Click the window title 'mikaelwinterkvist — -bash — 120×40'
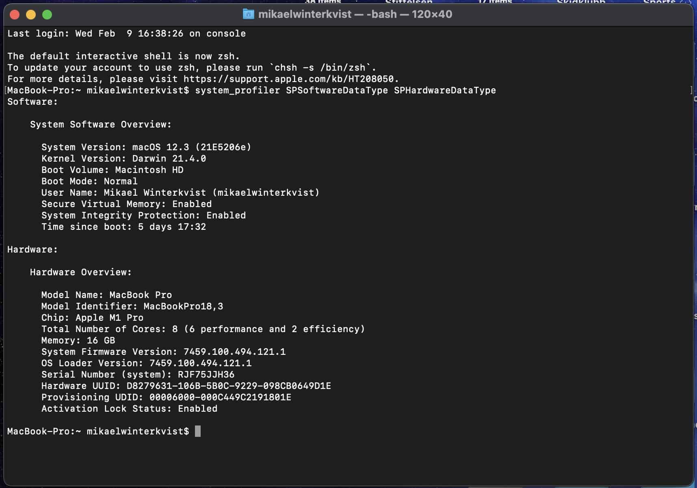The height and width of the screenshot is (488, 697). tap(355, 14)
